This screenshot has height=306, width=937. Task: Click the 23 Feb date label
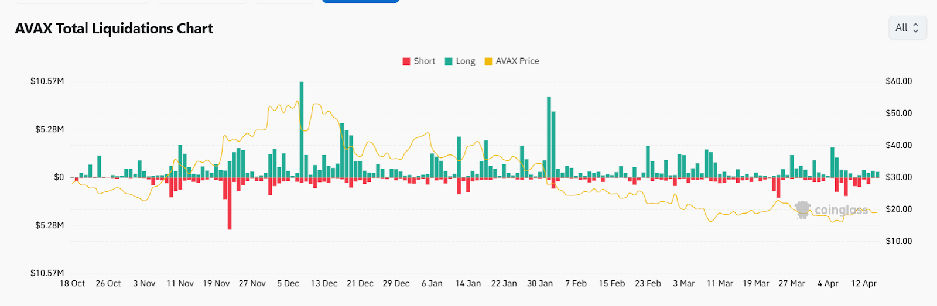[x=648, y=283]
